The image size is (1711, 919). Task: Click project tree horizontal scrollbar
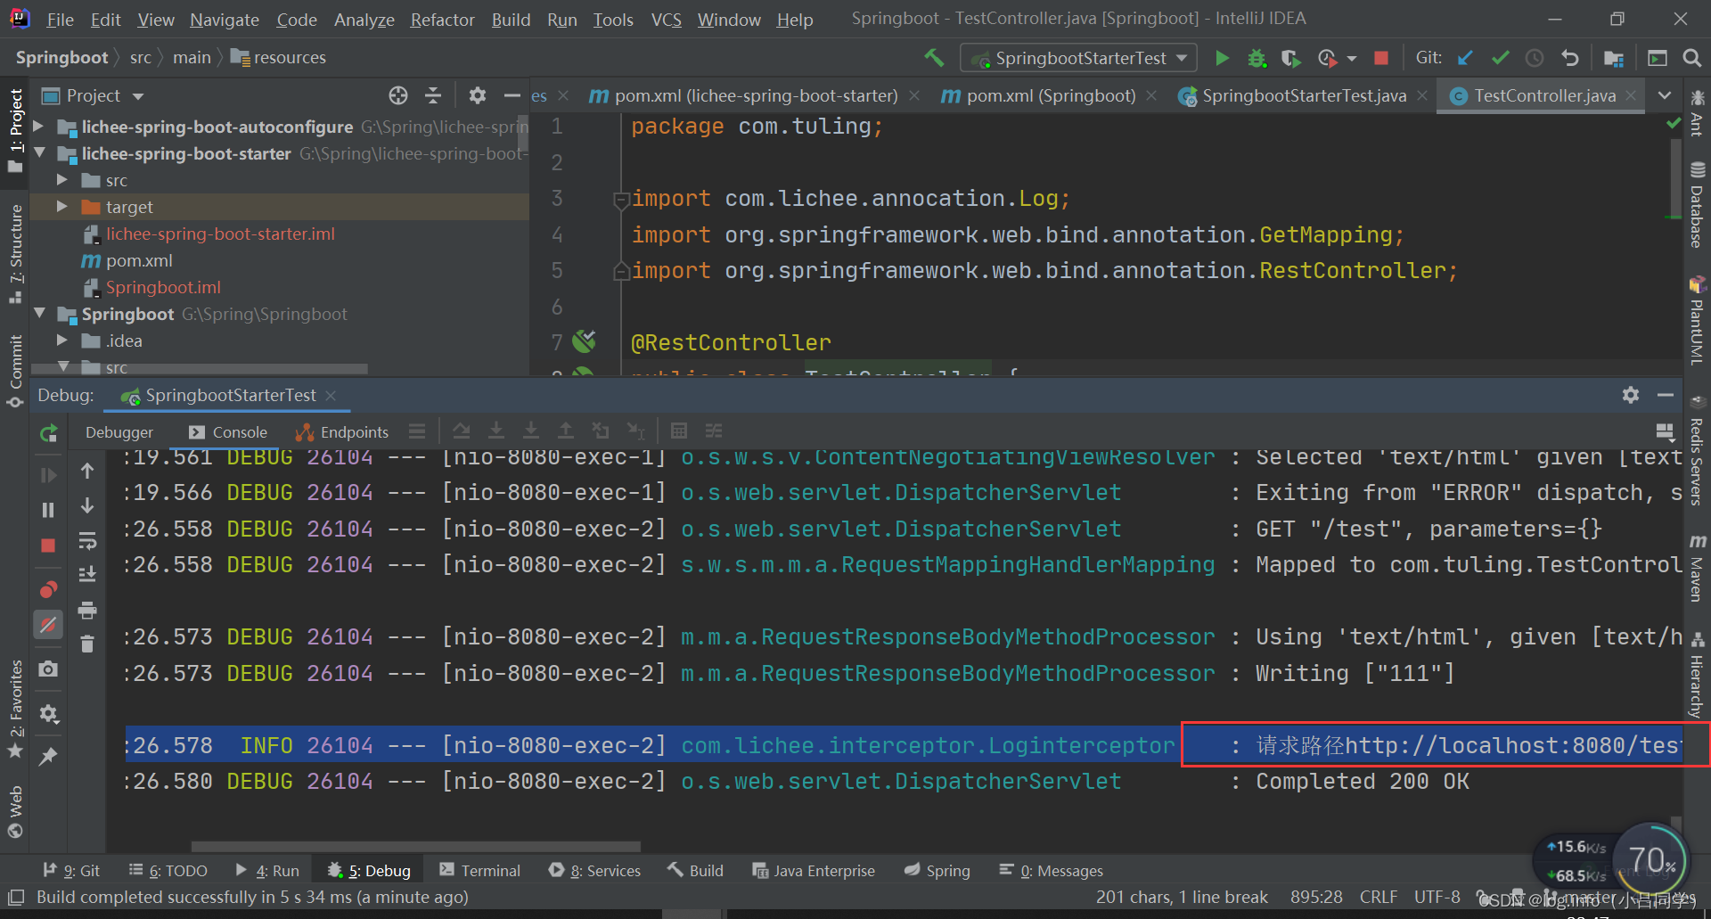coord(200,368)
